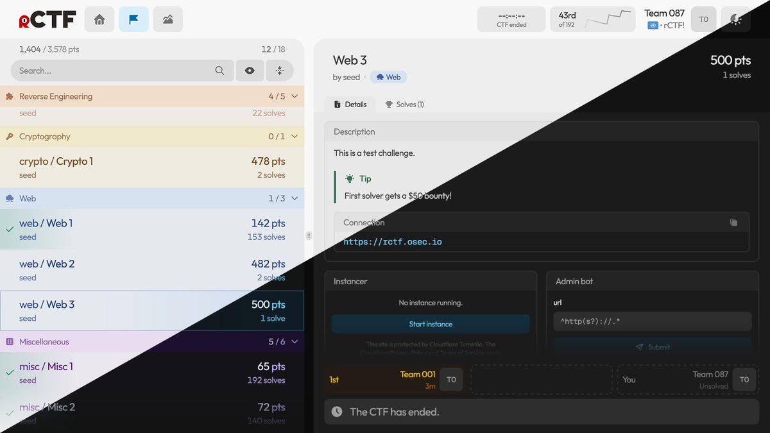Collapse the Miscellaneous category

click(x=295, y=342)
